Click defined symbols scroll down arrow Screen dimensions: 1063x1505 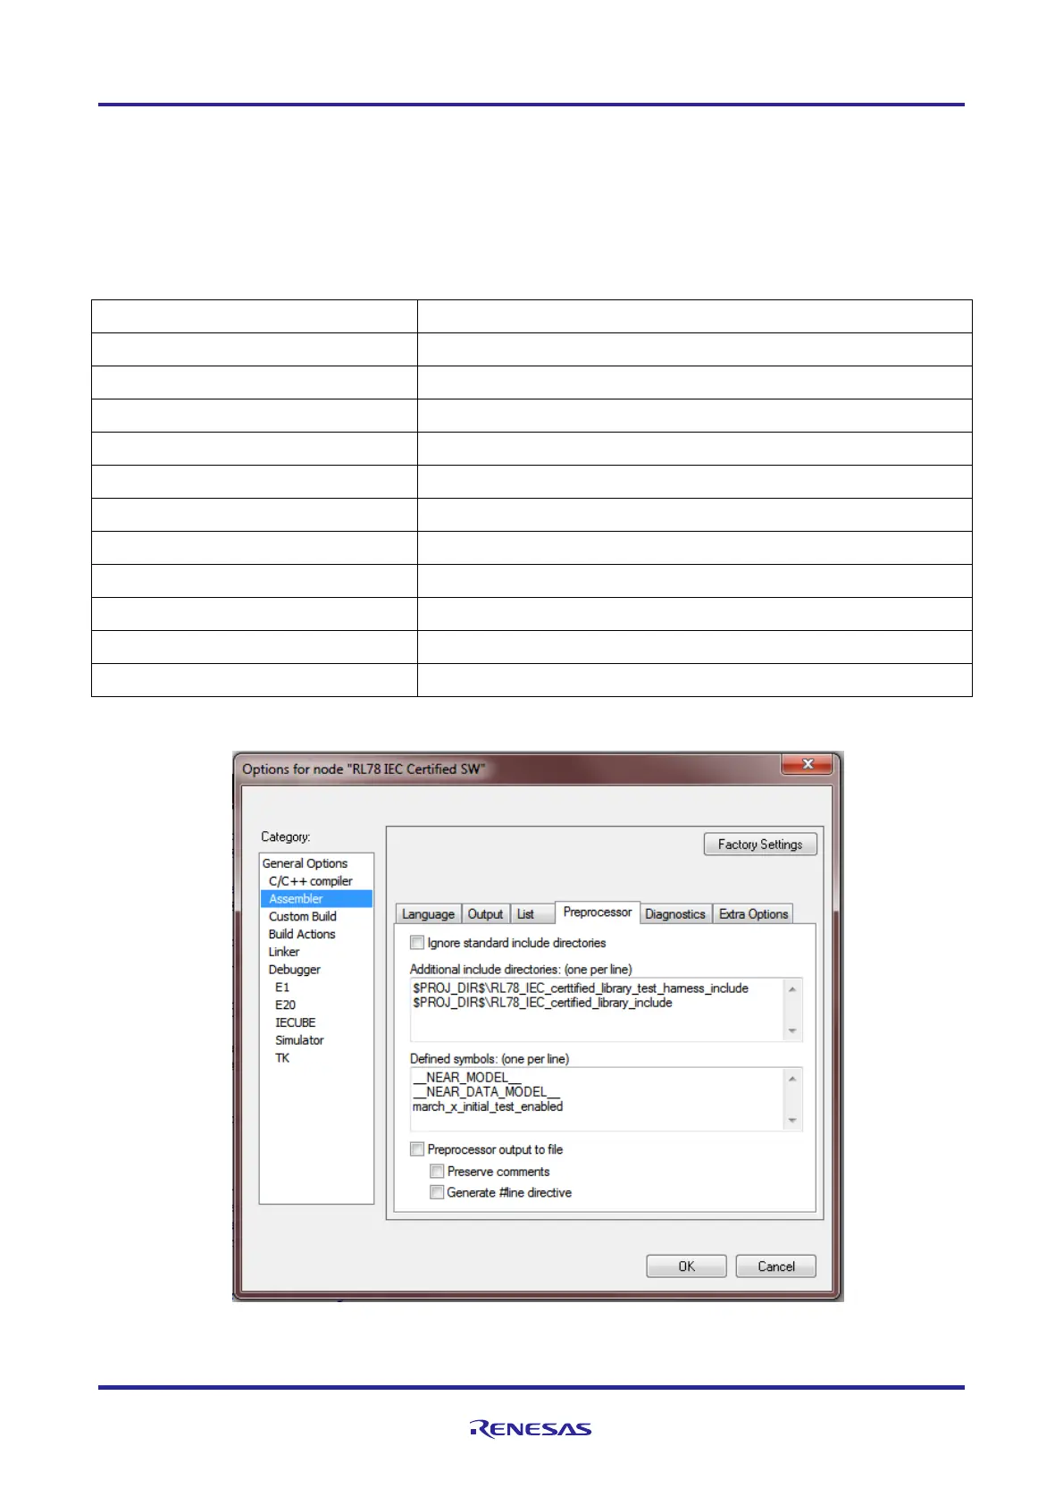pos(792,1121)
